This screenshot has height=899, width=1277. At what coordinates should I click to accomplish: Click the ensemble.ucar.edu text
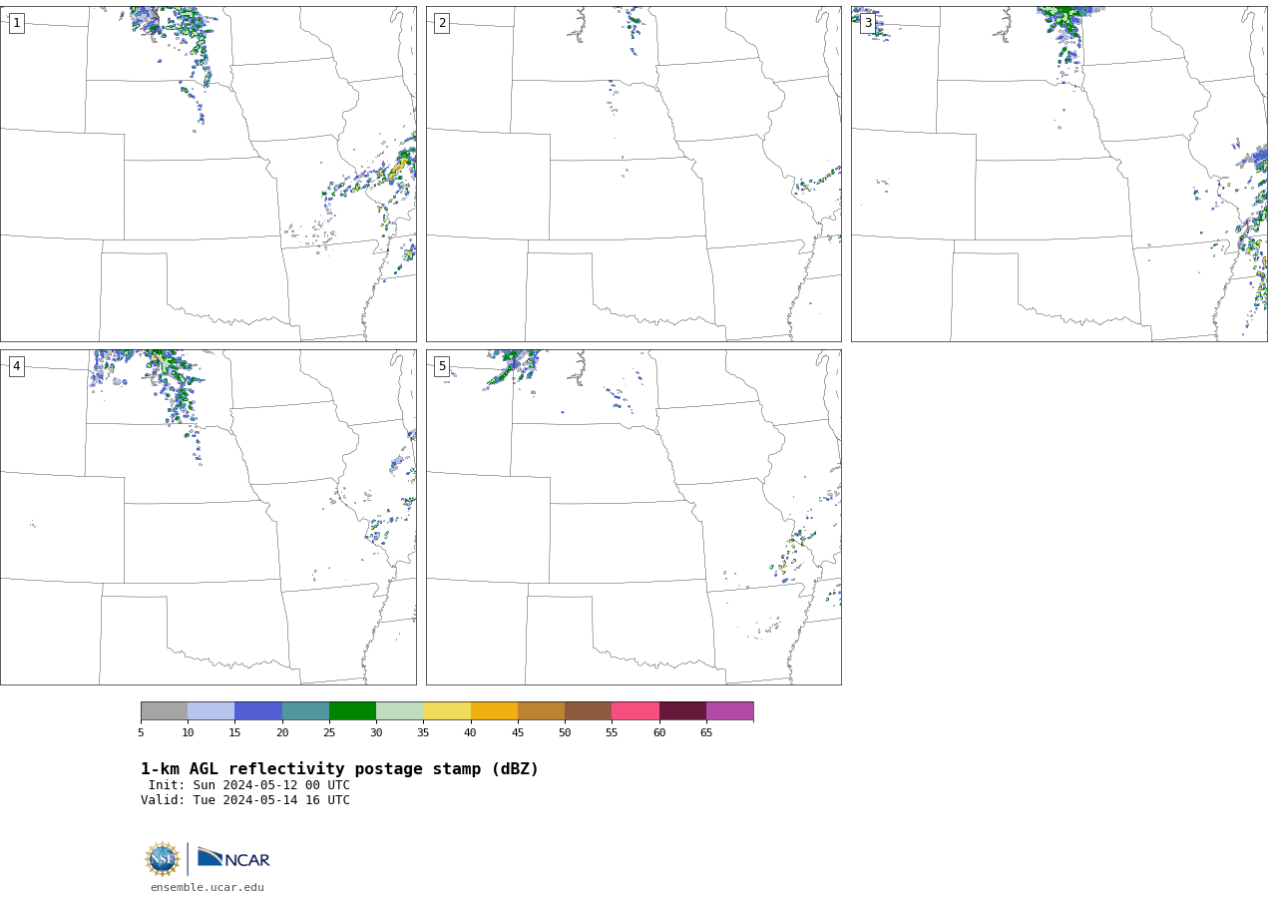pos(208,888)
